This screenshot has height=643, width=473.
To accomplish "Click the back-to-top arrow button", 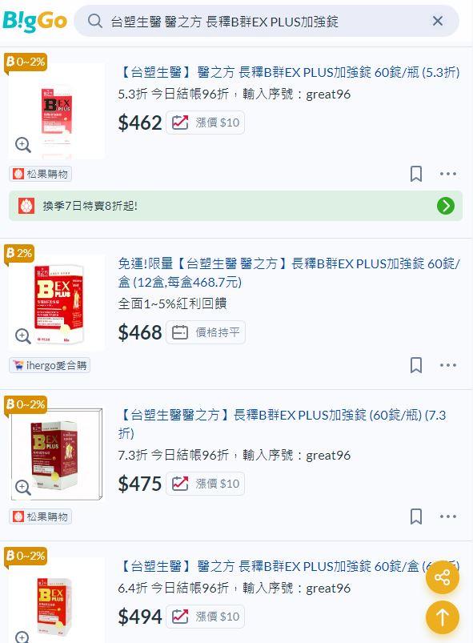I will pyautogui.click(x=443, y=617).
